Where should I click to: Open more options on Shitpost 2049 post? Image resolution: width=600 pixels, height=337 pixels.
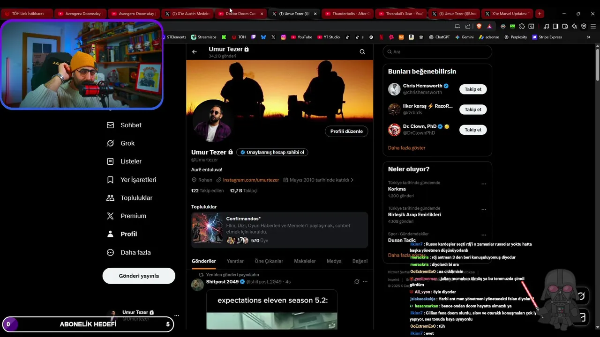pos(365,282)
